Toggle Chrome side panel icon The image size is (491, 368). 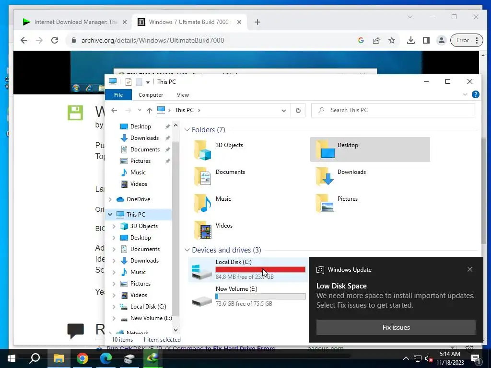pos(426,40)
